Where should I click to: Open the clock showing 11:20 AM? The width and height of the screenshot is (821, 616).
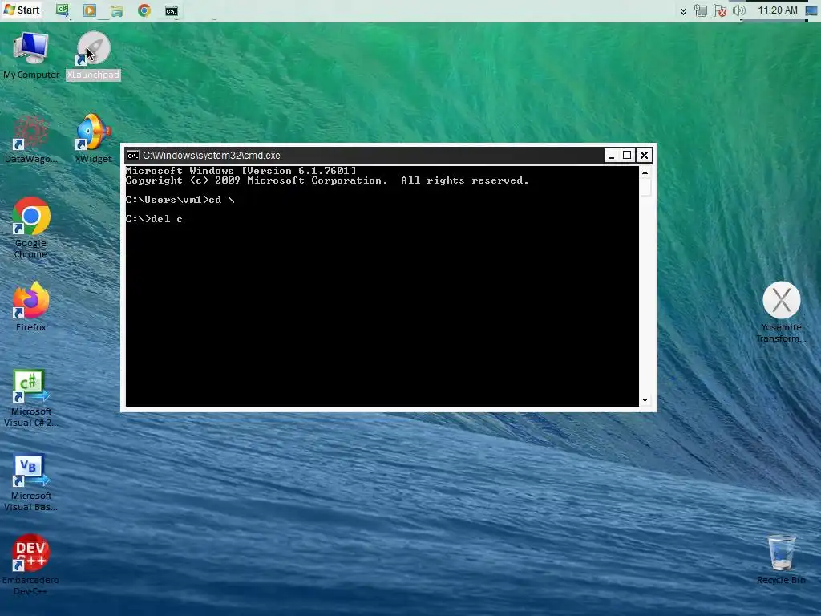(778, 10)
